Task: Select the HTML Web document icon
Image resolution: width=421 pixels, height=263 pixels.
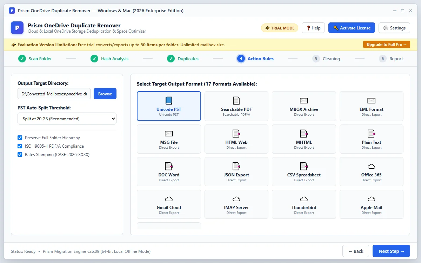Action: (x=236, y=134)
